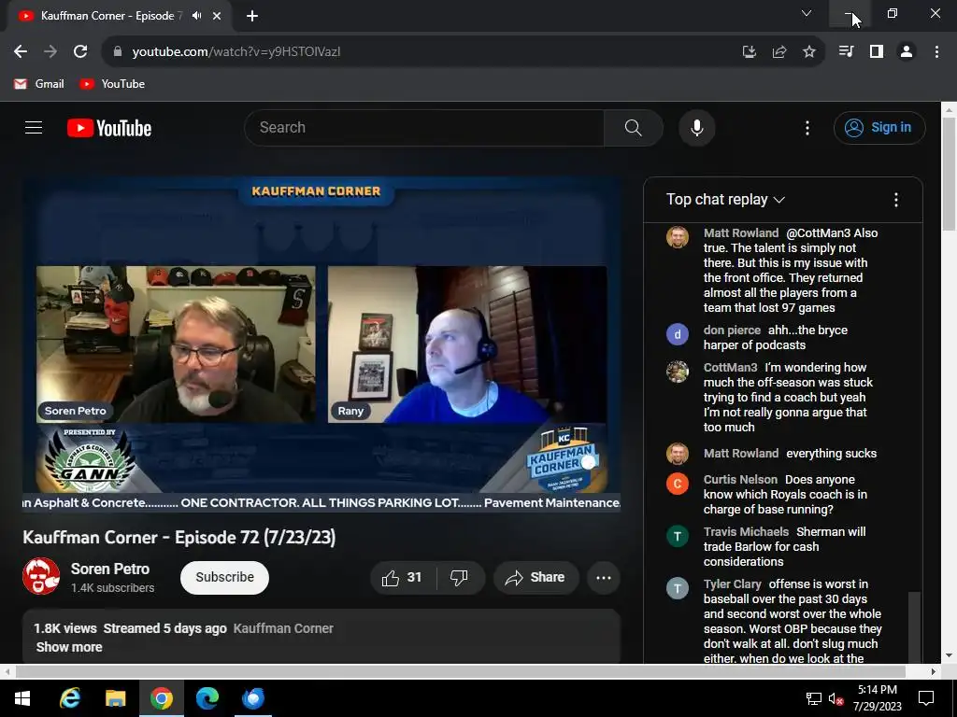
Task: Like the video
Action: pyautogui.click(x=403, y=577)
